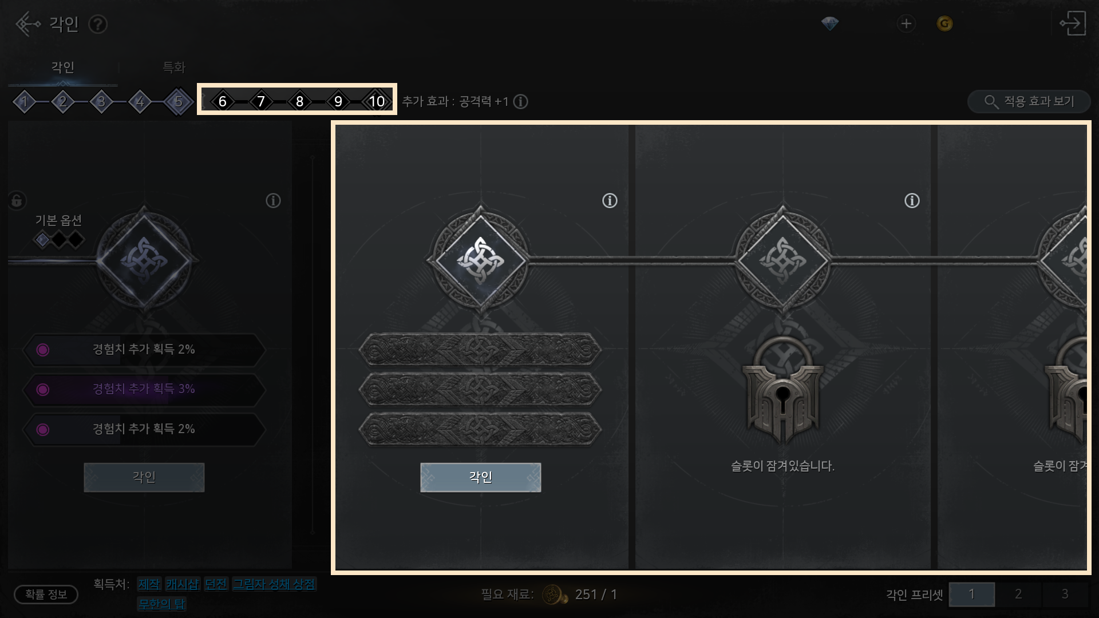Switch to the 특화 tab
The image size is (1099, 618).
click(174, 68)
